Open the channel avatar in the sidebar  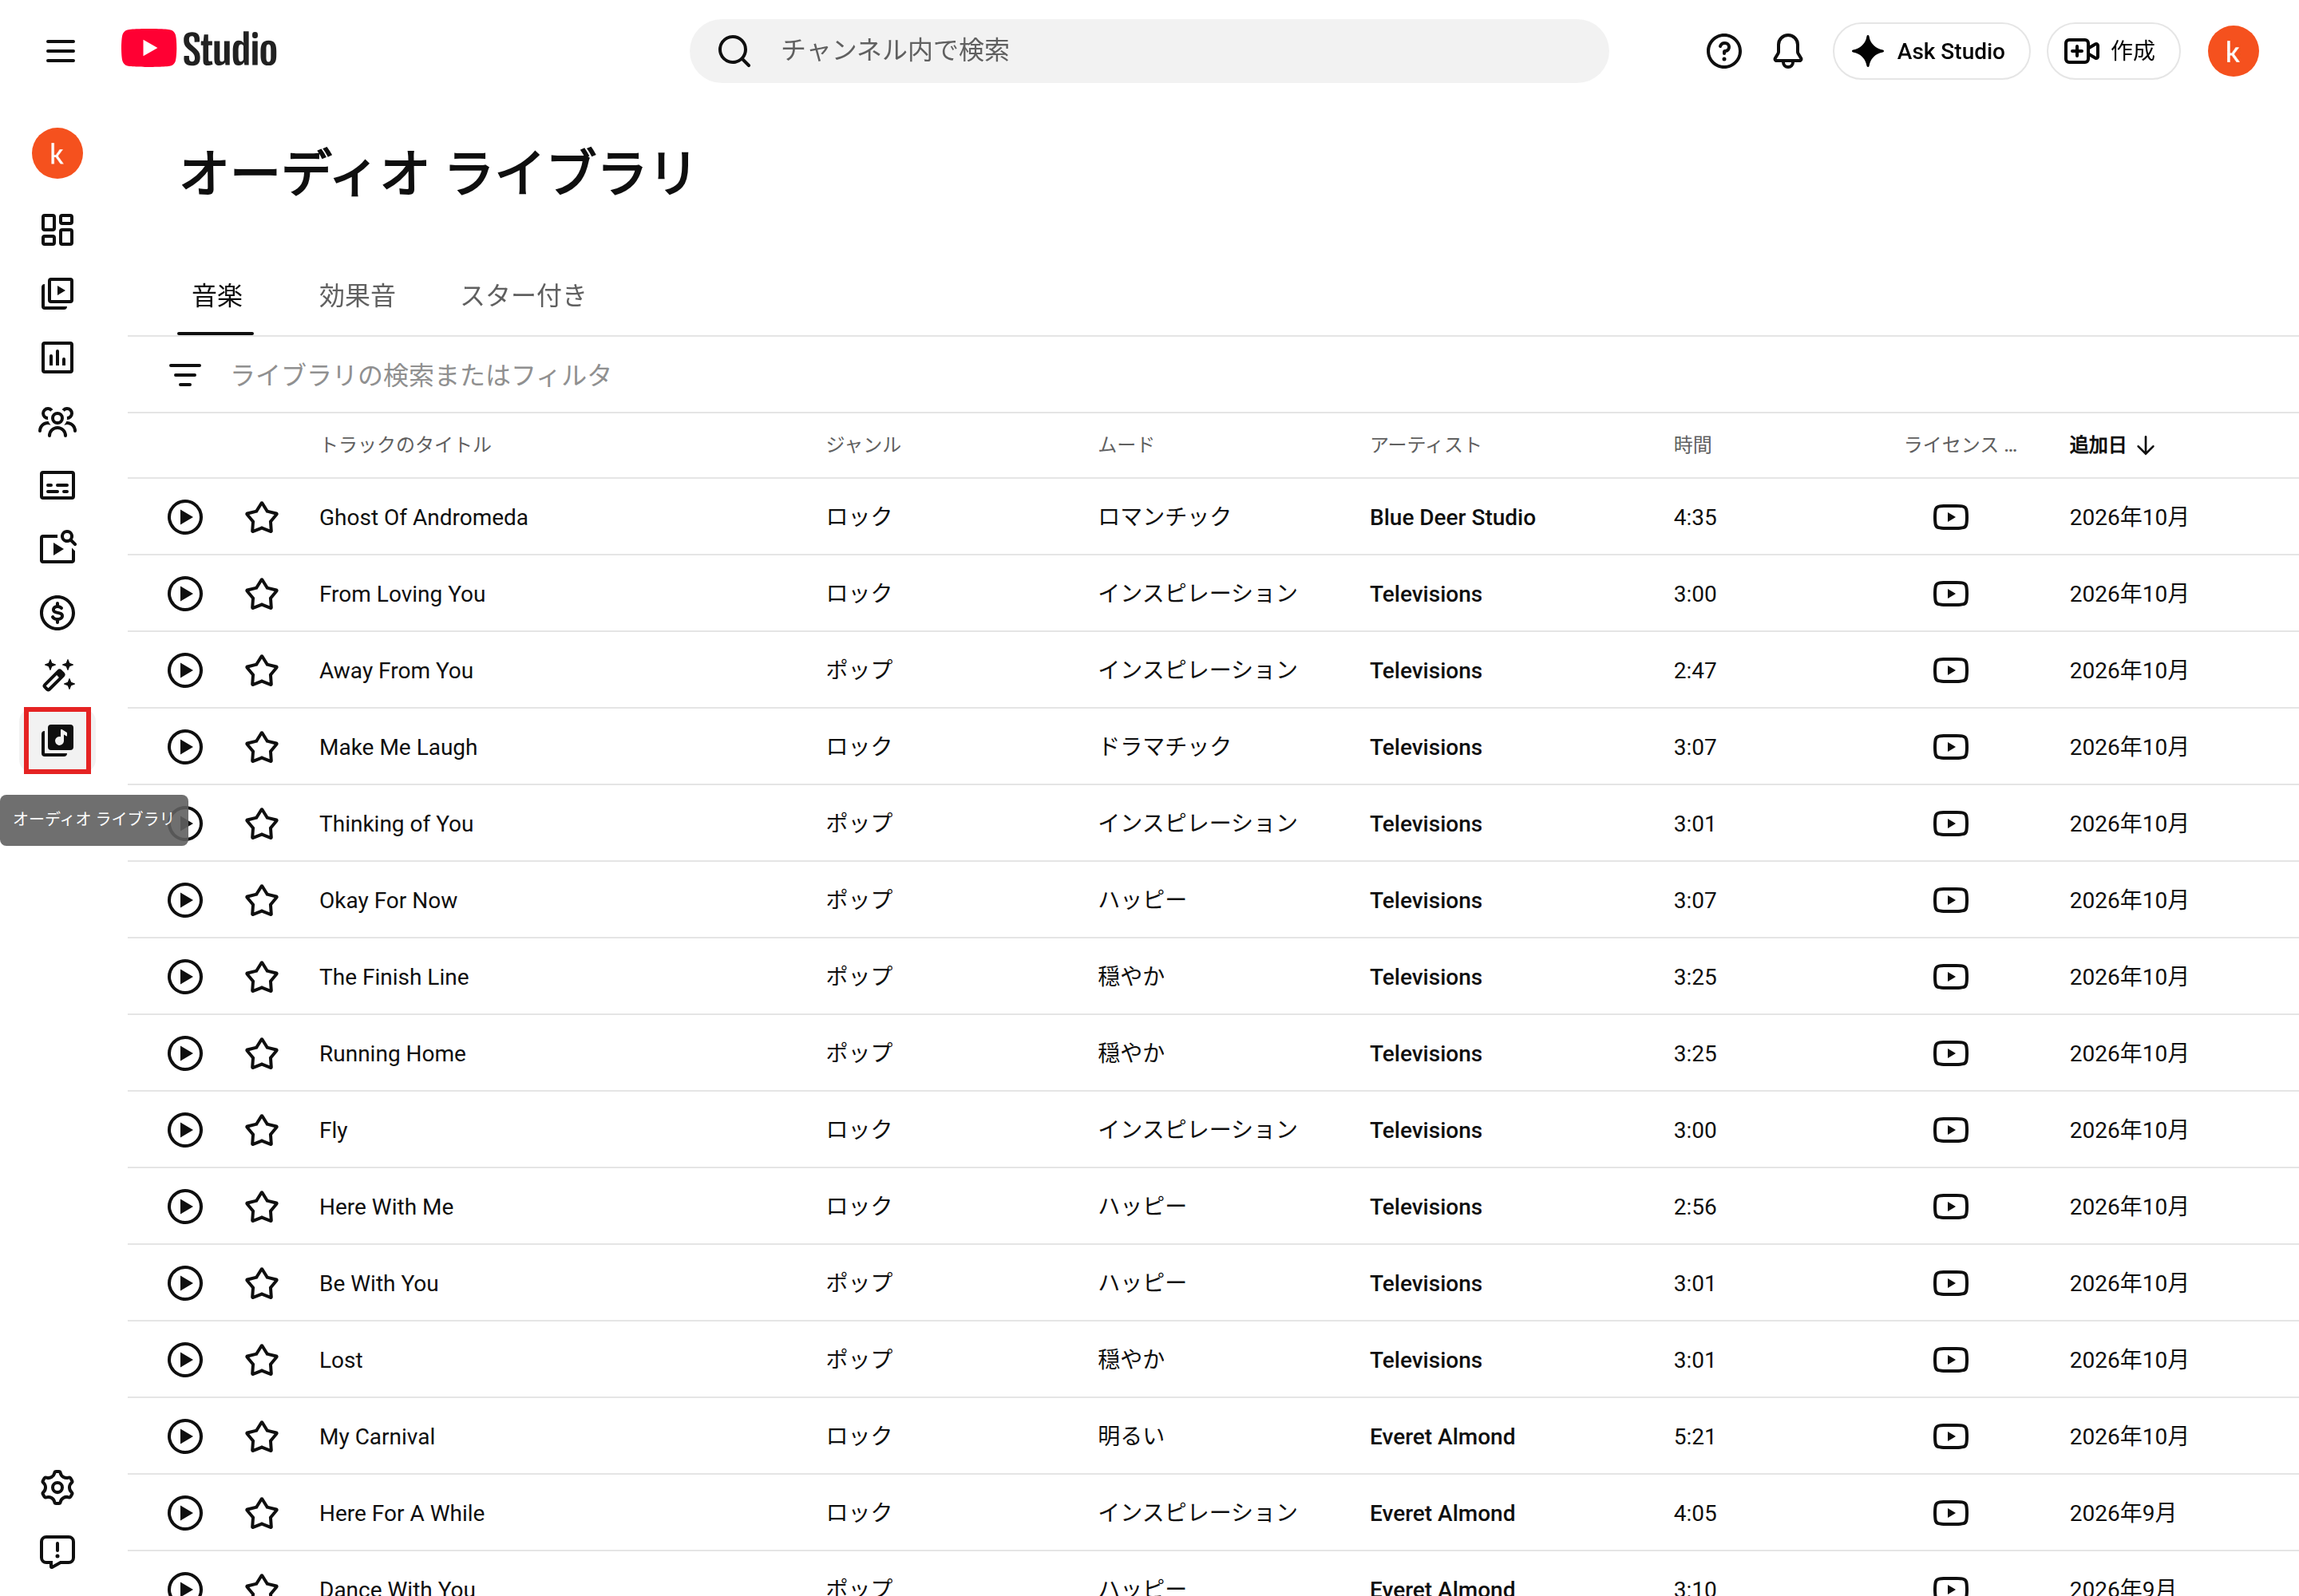click(57, 154)
